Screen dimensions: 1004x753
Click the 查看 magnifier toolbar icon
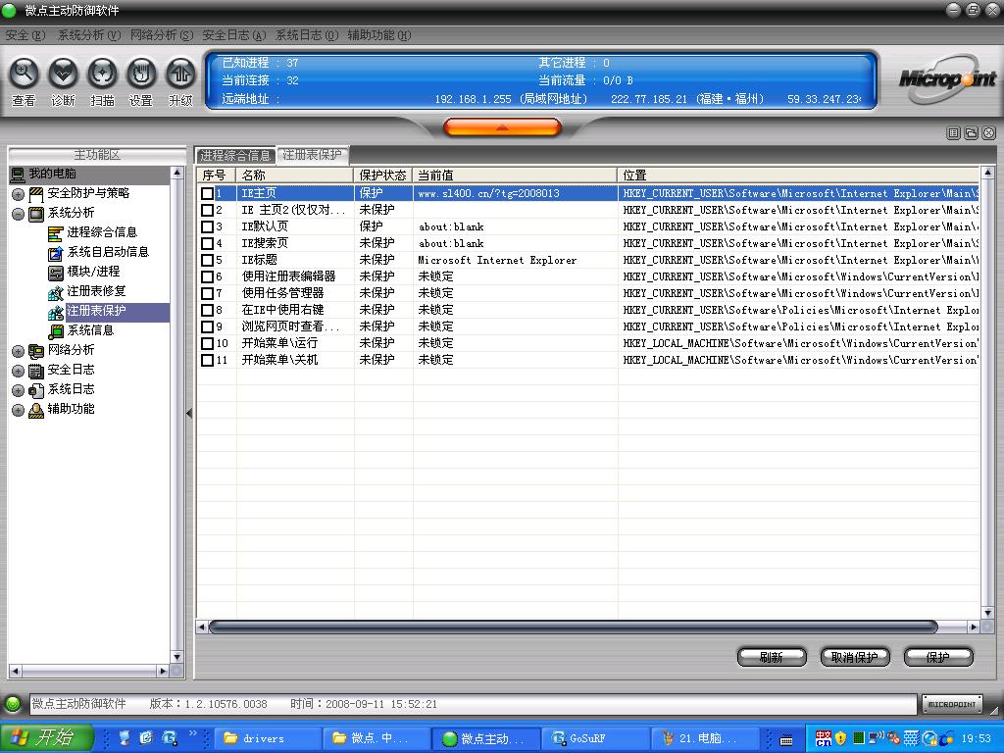point(24,75)
